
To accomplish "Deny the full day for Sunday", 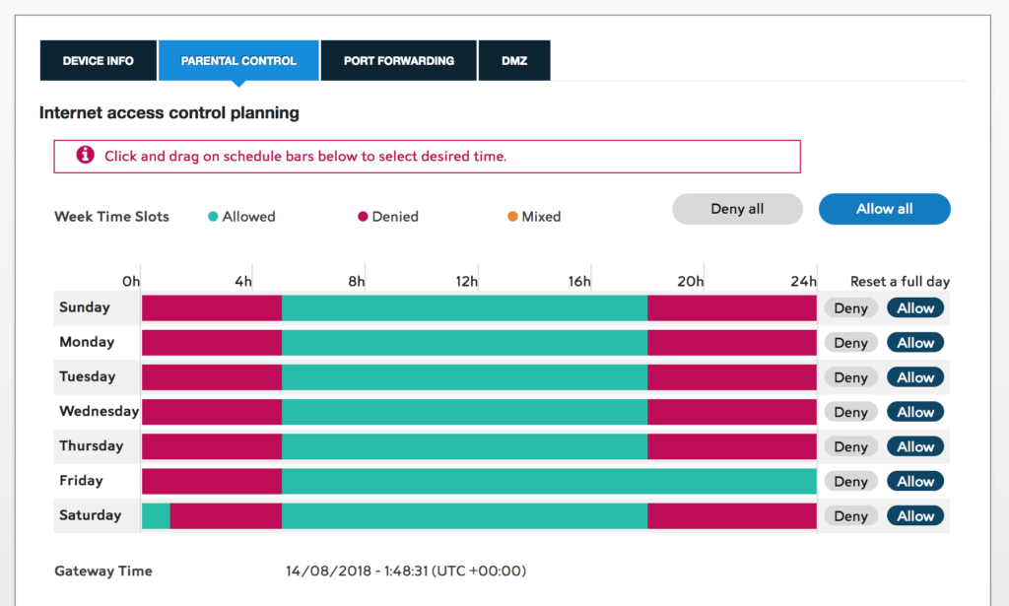I will [850, 308].
